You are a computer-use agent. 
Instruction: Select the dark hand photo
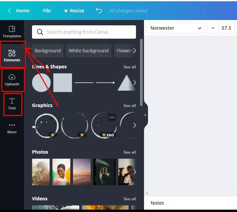(x=104, y=172)
